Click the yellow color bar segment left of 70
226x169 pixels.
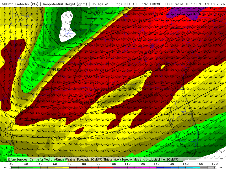66,168
